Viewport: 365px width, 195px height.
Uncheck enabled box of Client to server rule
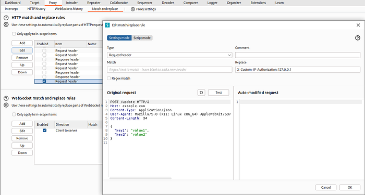point(44,131)
